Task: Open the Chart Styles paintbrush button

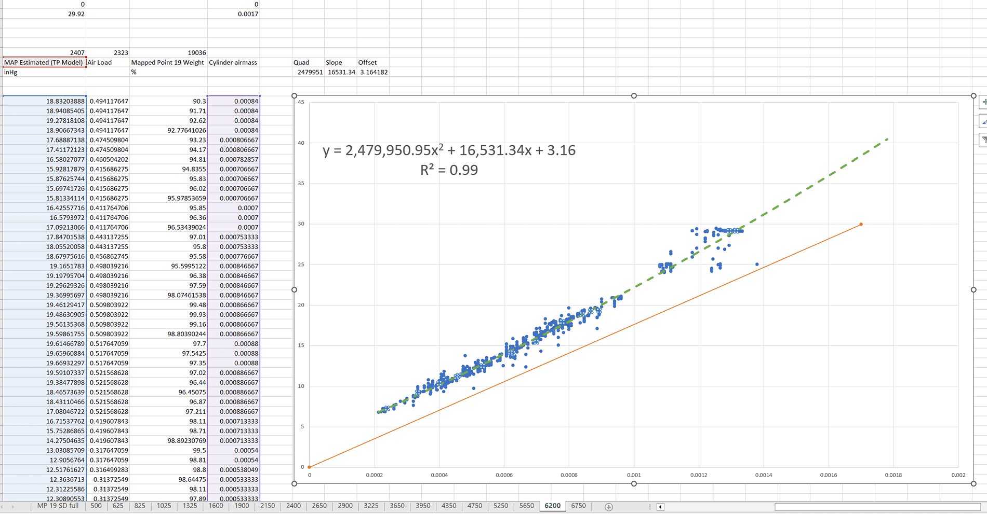Action: coord(983,121)
